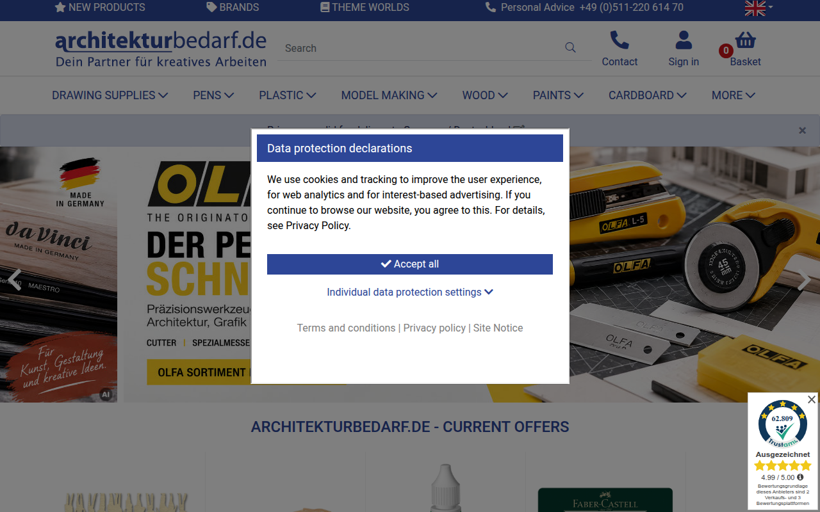Click the Personal Advice phone number

[x=631, y=8]
